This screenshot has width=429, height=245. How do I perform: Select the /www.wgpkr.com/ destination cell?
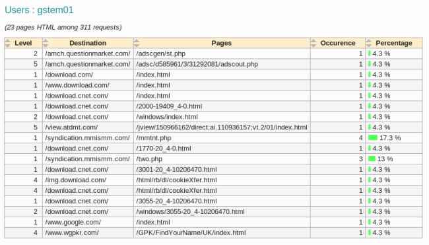[88, 232]
